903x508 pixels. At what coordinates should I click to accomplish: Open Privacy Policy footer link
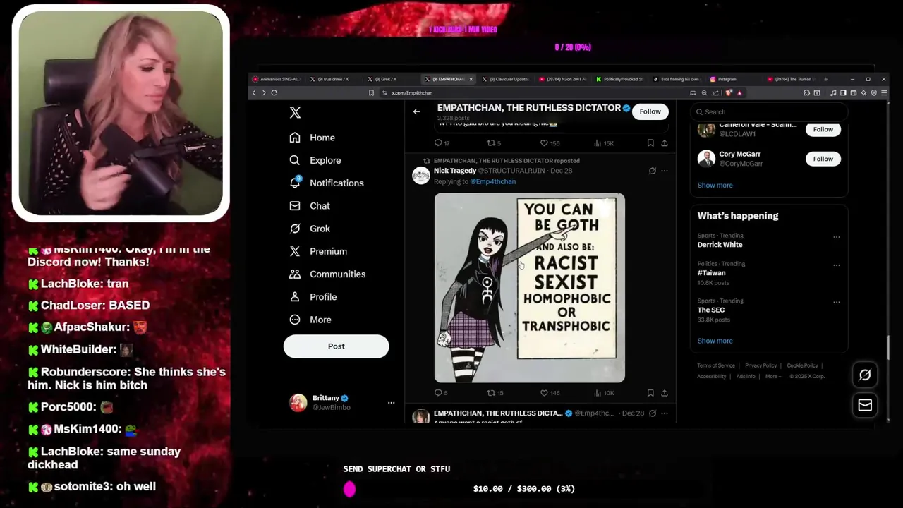(x=760, y=365)
